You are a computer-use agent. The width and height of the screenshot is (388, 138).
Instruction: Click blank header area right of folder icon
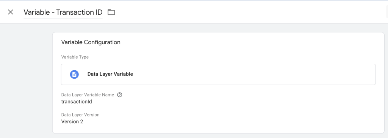[x=247, y=12]
